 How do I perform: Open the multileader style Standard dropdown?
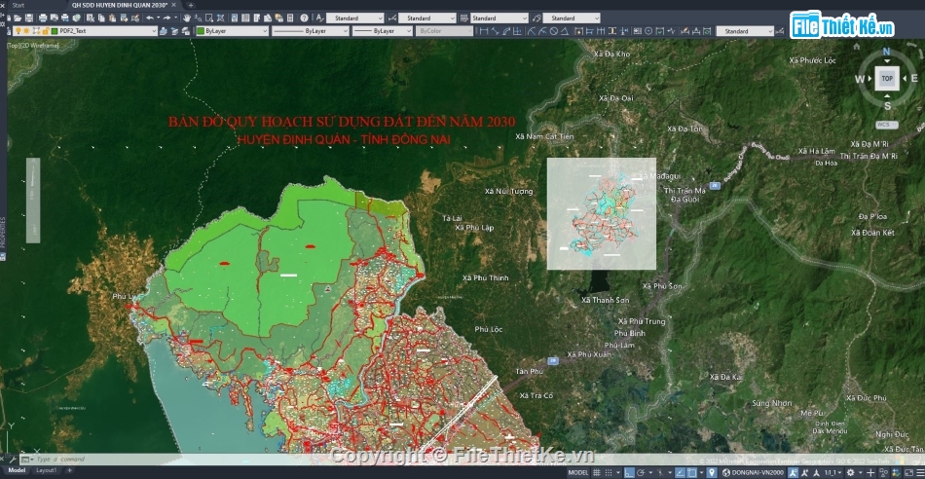pos(571,18)
